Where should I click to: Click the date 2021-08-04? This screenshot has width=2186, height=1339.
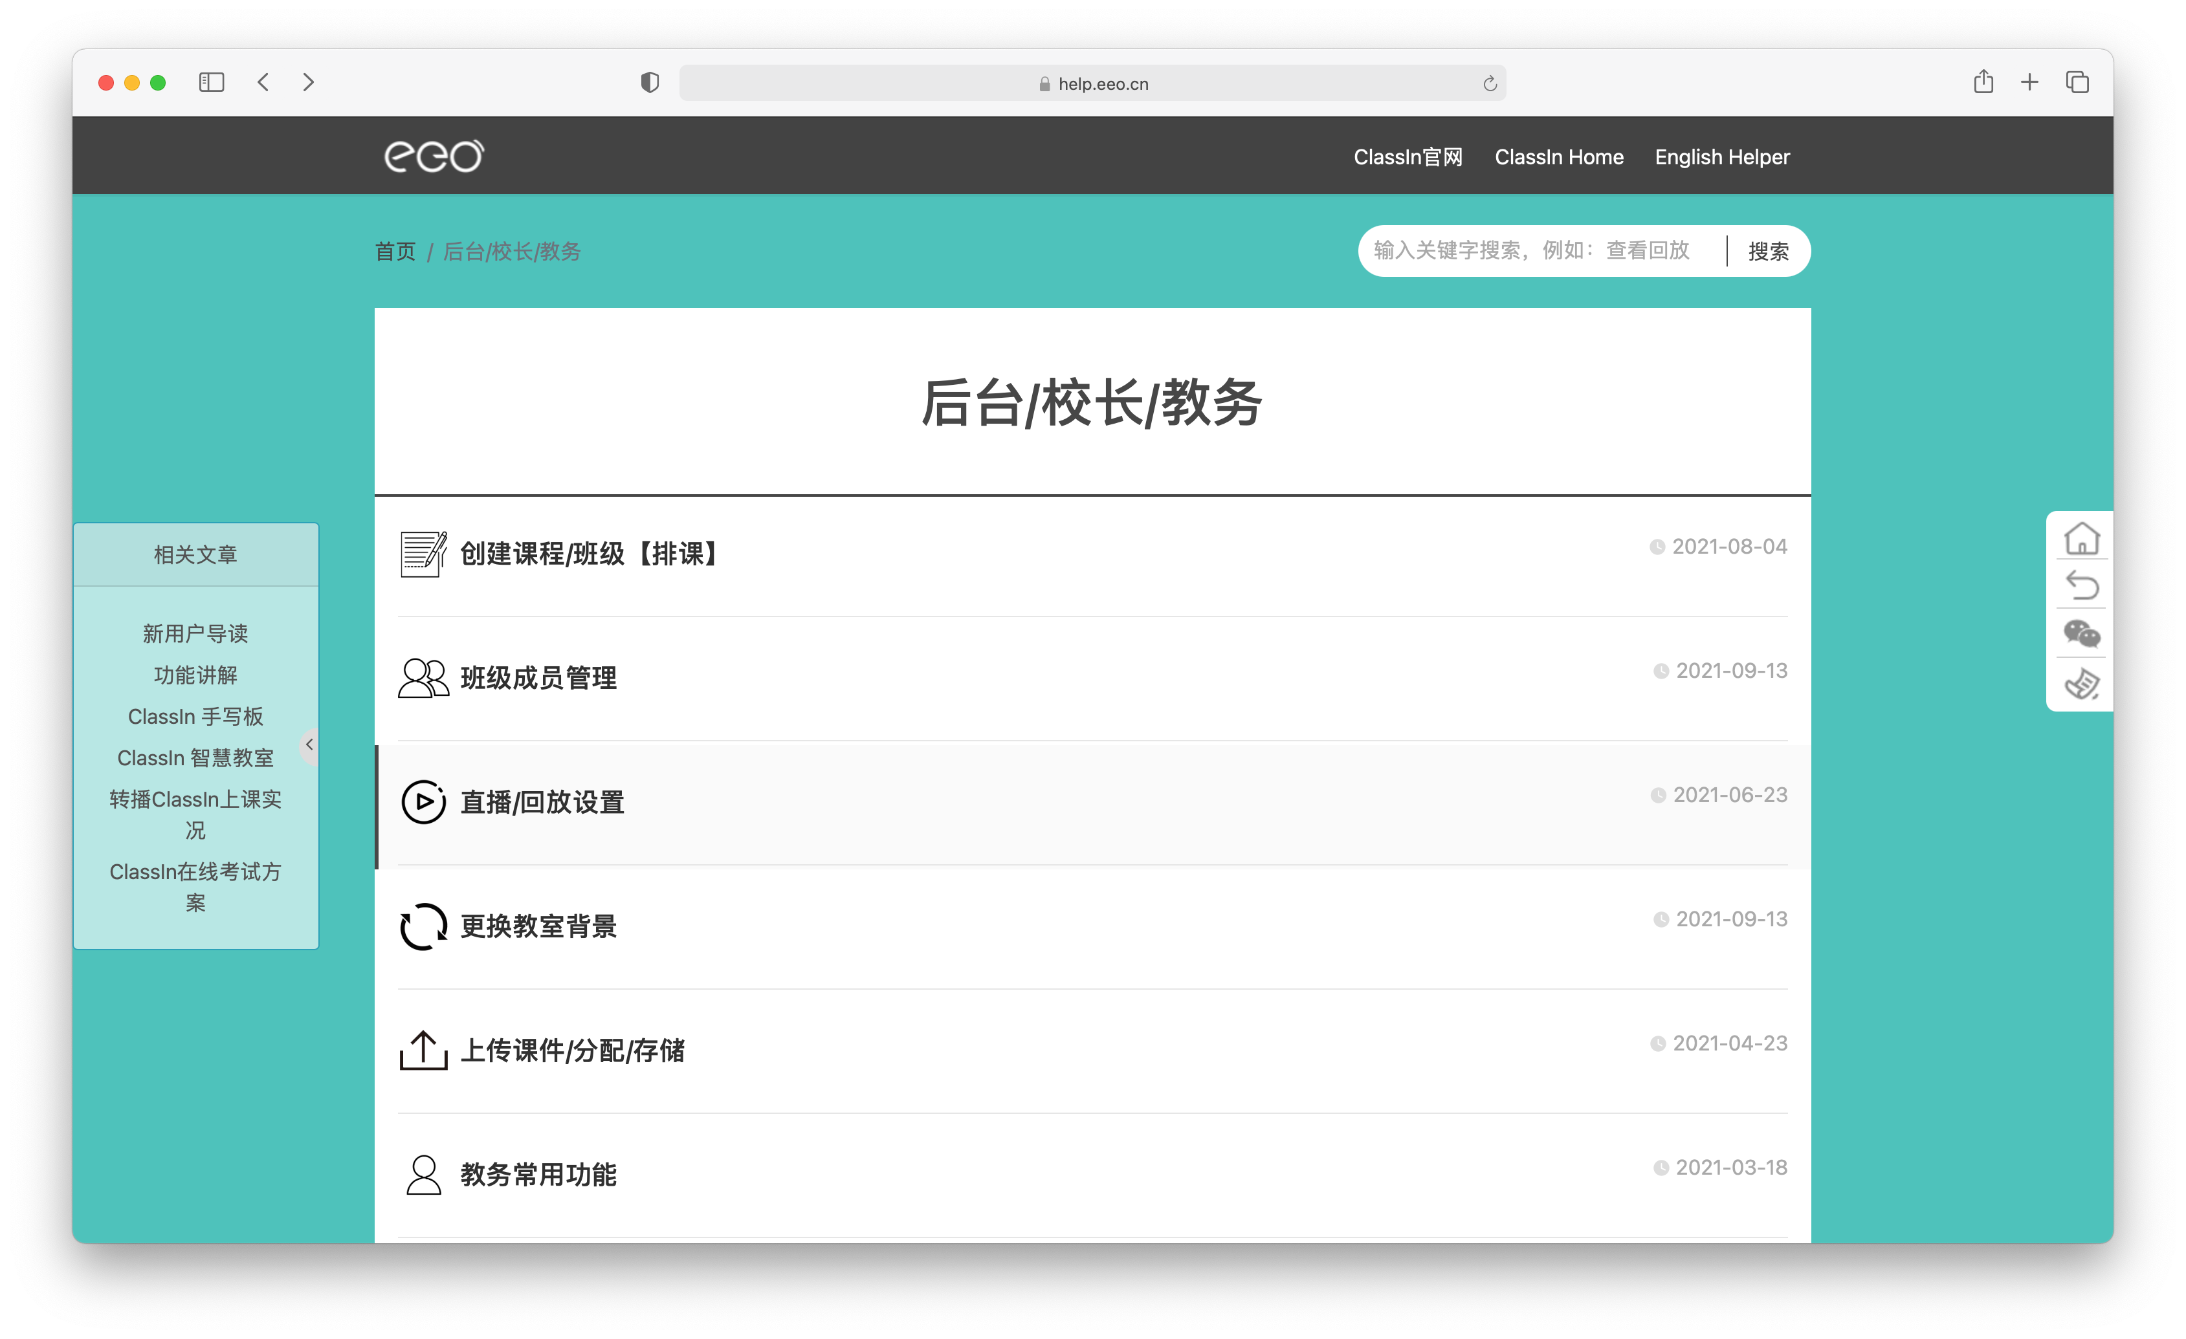pos(1729,546)
